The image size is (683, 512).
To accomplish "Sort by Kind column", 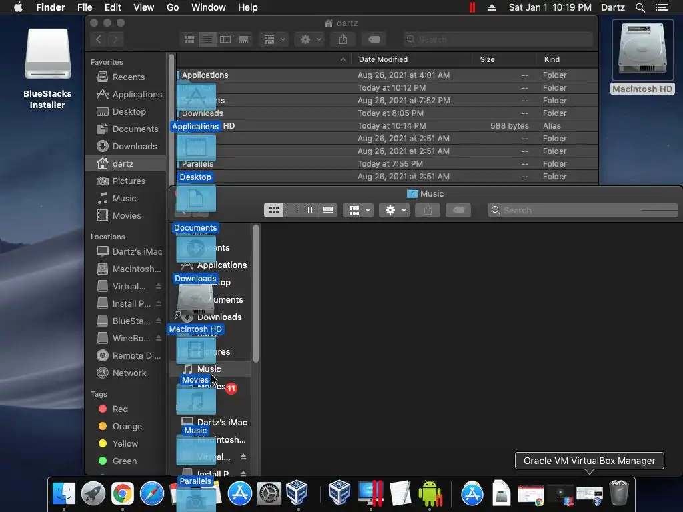I will pyautogui.click(x=552, y=59).
